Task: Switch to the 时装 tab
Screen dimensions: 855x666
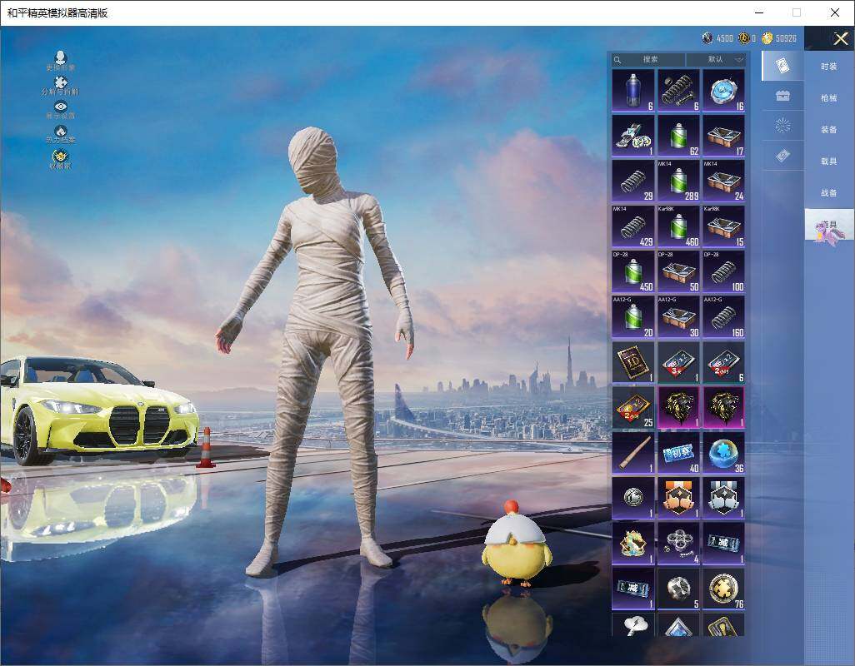Action: click(x=829, y=67)
